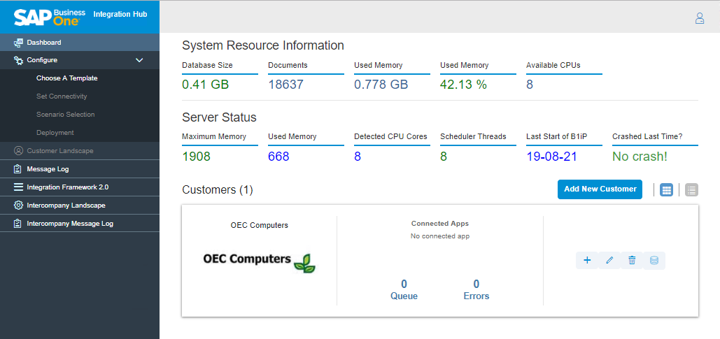
Task: Click the SAP Business One logo
Action: pos(49,17)
